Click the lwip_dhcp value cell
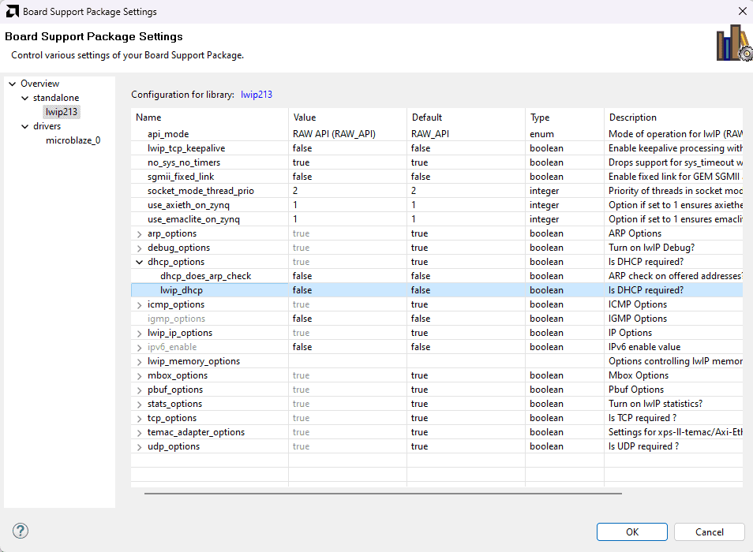The height and width of the screenshot is (552, 753). (347, 290)
